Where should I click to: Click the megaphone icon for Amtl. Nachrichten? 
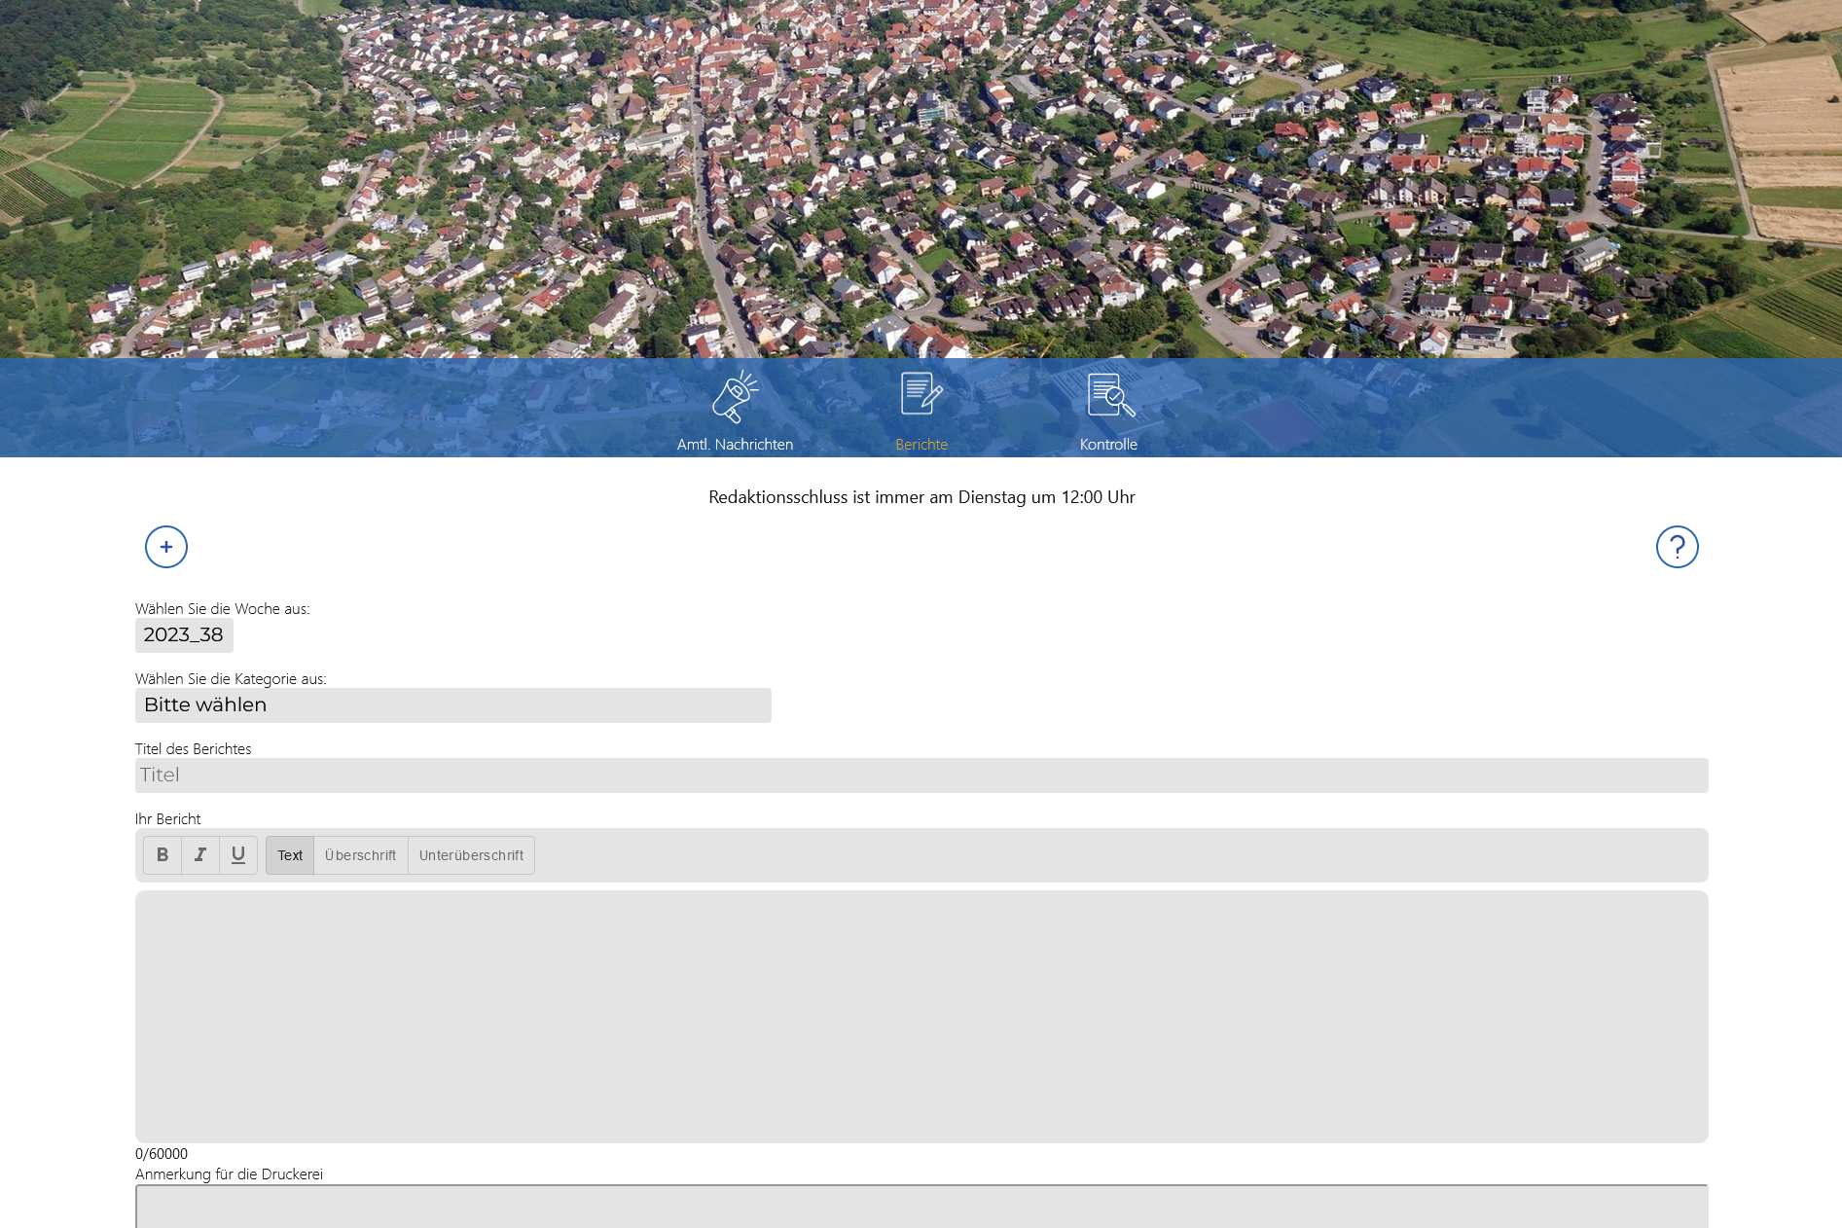735,396
